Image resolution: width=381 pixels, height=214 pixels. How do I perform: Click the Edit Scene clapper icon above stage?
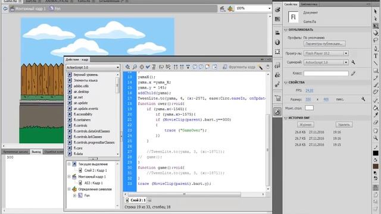(x=222, y=8)
